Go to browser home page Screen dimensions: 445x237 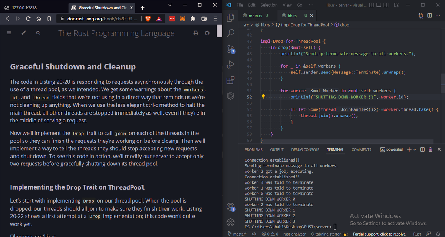click(39, 19)
